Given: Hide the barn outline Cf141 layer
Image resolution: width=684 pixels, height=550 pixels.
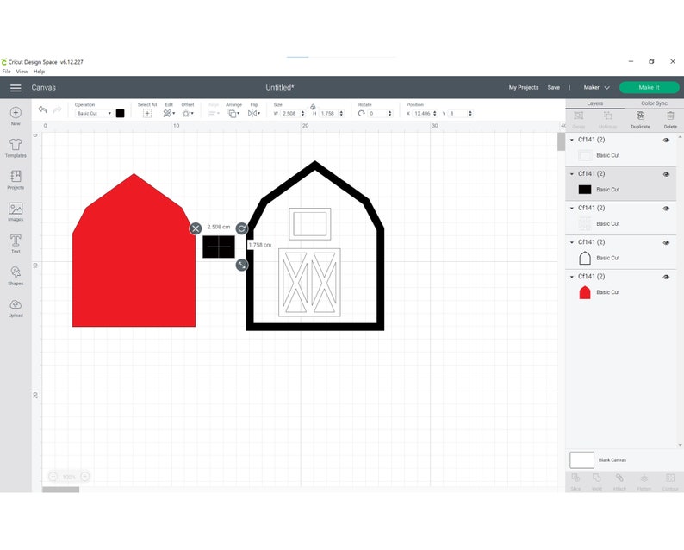Looking at the screenshot, I should (x=666, y=243).
